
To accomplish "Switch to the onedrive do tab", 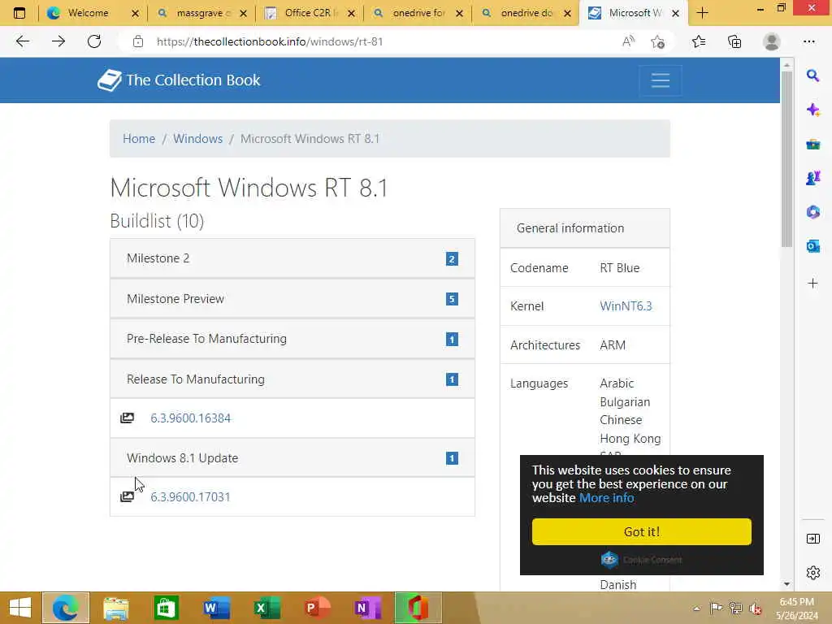I will [526, 13].
